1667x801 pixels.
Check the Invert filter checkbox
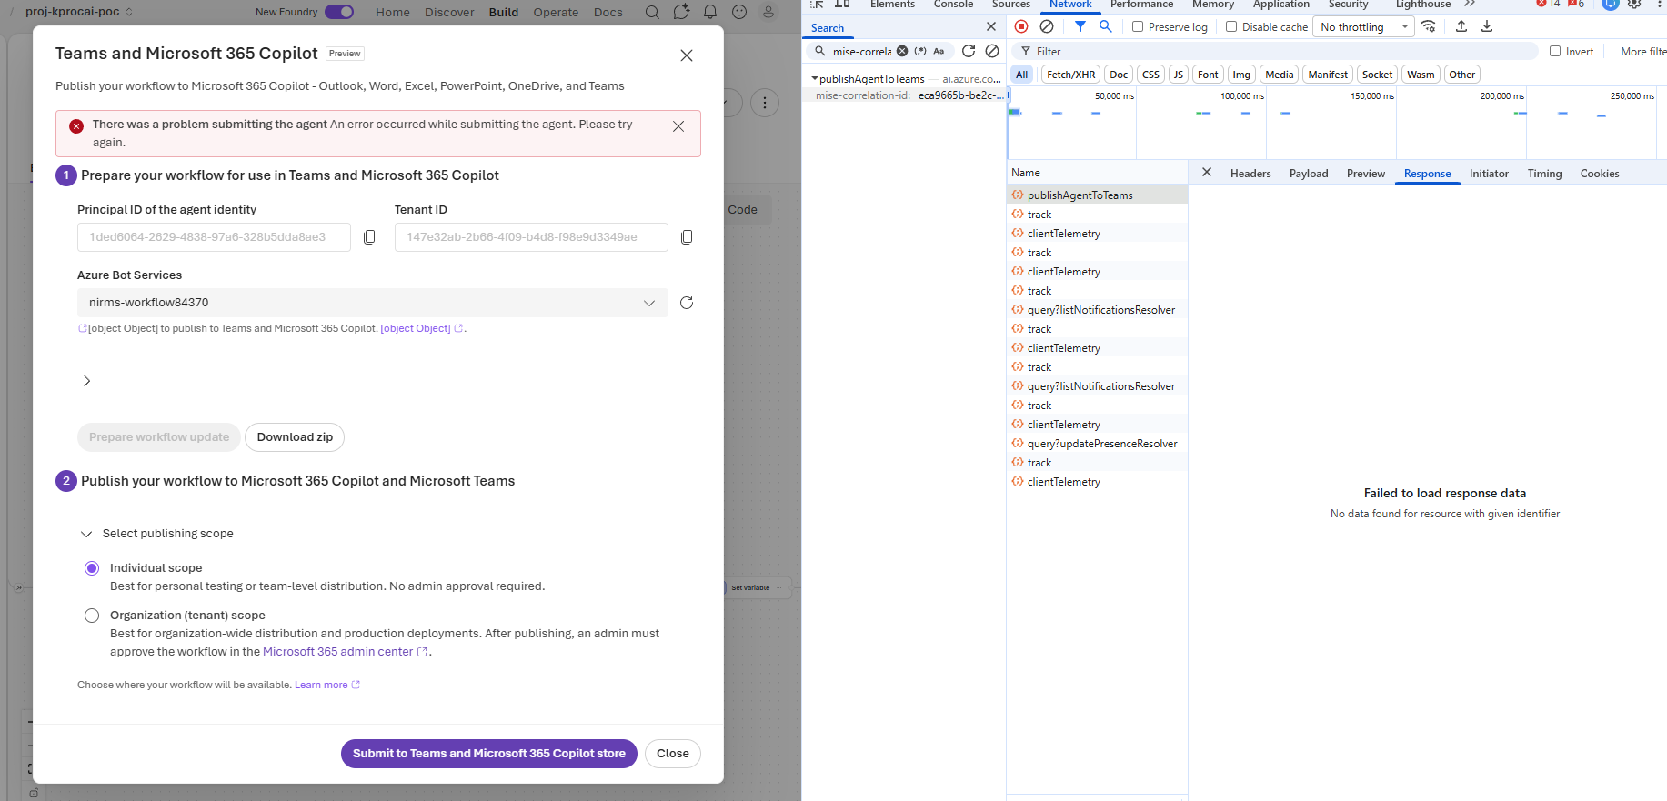click(x=1555, y=51)
